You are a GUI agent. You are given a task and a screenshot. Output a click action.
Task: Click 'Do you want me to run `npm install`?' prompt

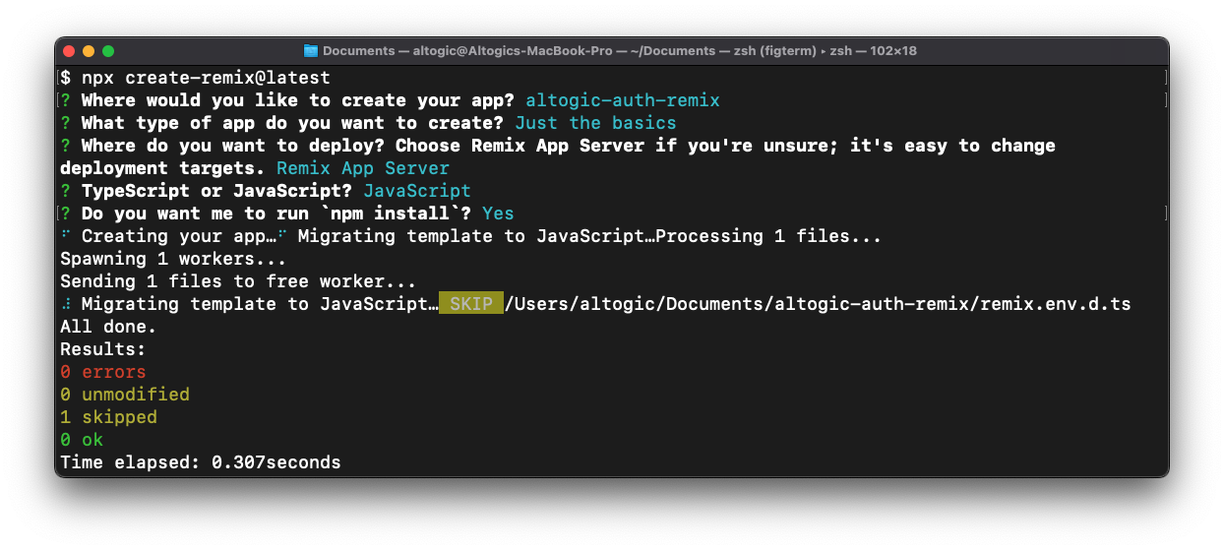[x=277, y=214]
